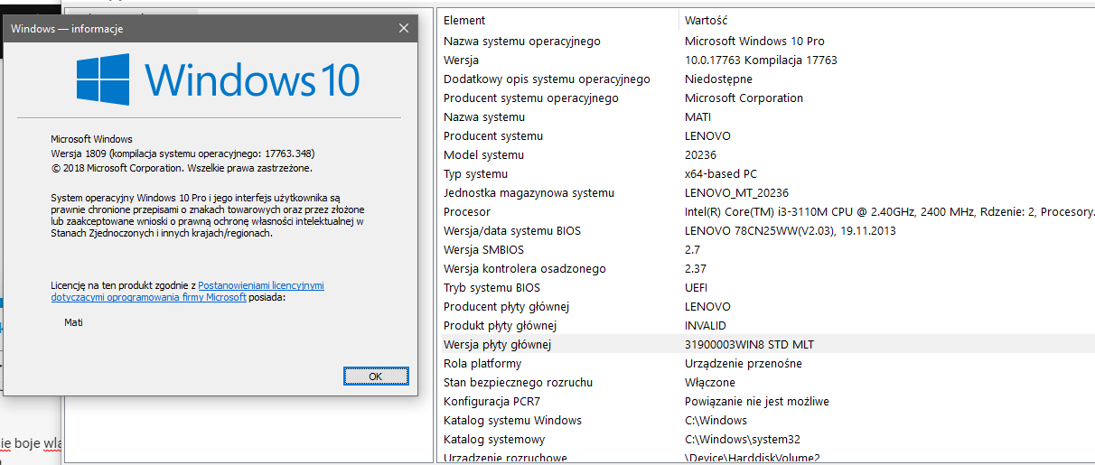Select Dodatkowy opis systemu operacyjnego row
Image resolution: width=1095 pixels, height=465 pixels.
click(767, 79)
